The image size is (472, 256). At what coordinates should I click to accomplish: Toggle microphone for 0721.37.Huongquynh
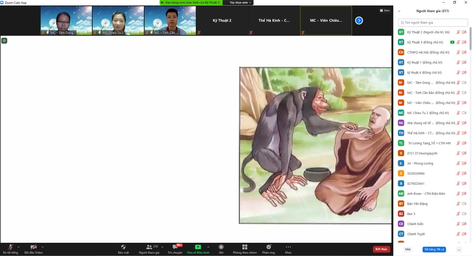(x=458, y=153)
